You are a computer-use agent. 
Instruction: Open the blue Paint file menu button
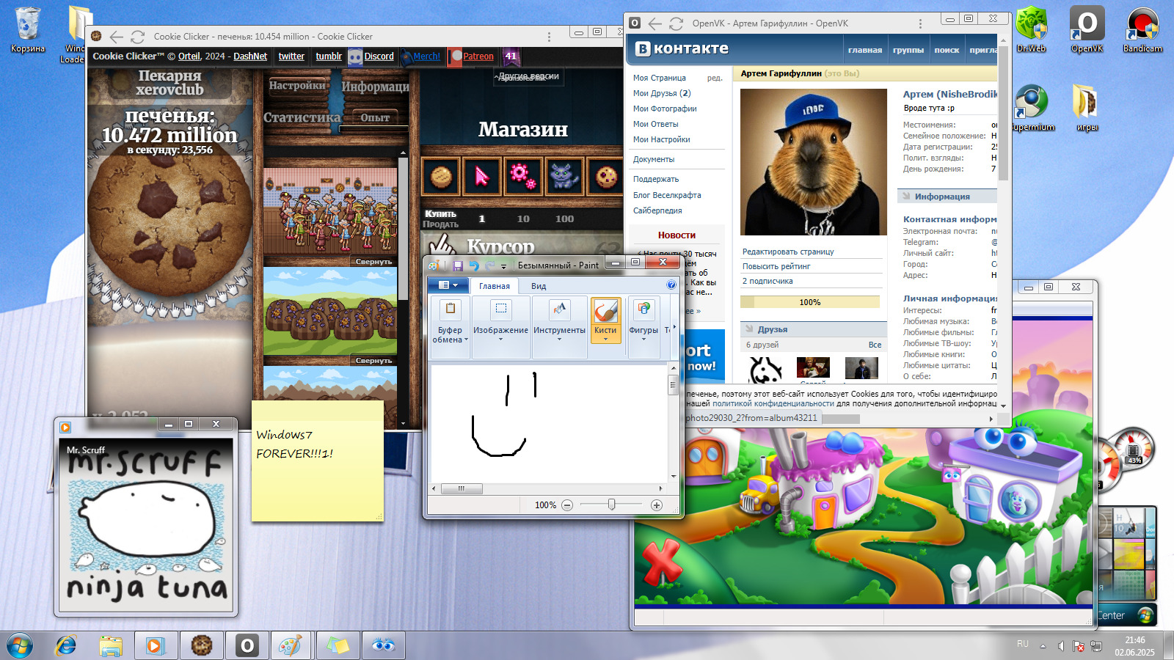click(448, 285)
